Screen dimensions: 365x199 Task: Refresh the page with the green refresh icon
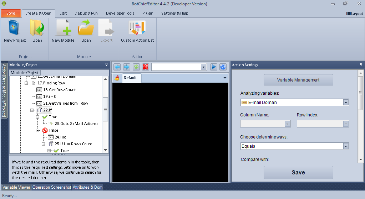pyautogui.click(x=136, y=67)
